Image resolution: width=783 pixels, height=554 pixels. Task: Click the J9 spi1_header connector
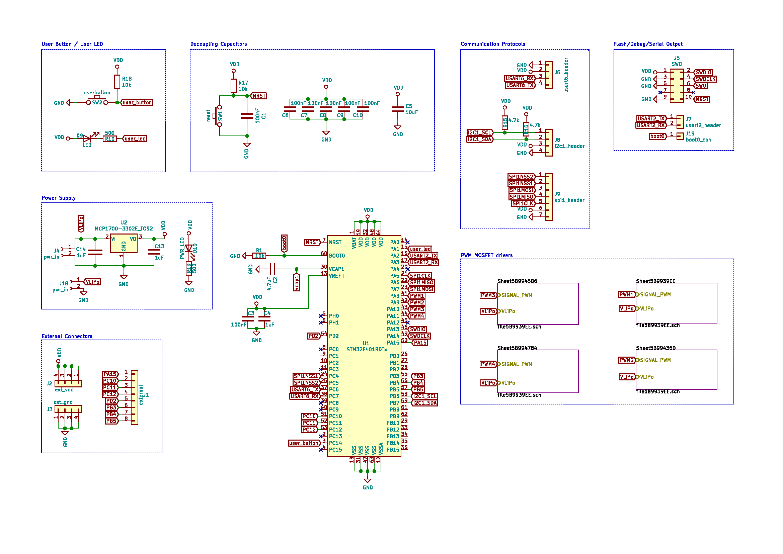549,197
